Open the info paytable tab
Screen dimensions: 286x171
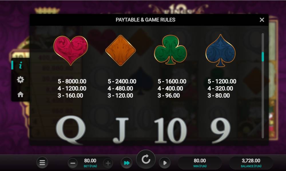[x=20, y=65]
